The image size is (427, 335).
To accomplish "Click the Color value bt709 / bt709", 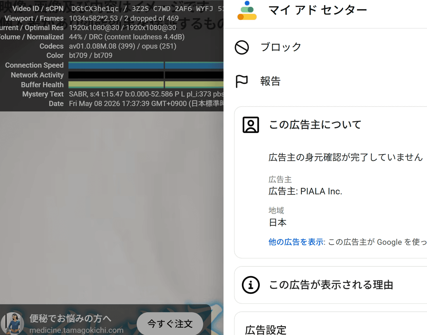I will click(x=90, y=55).
